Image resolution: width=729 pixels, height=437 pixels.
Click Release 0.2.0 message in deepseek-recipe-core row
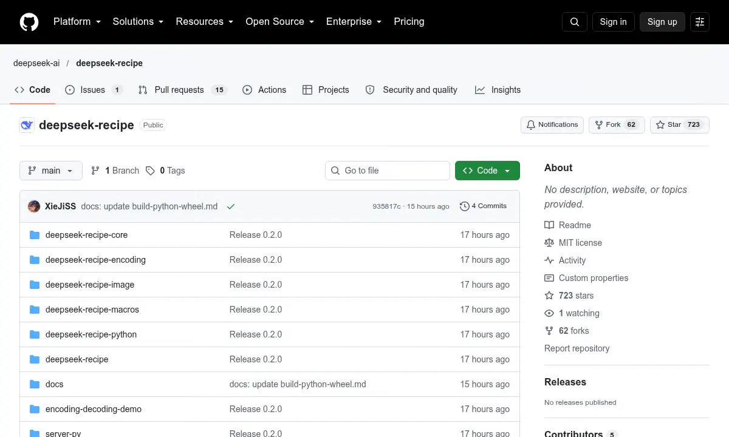256,235
